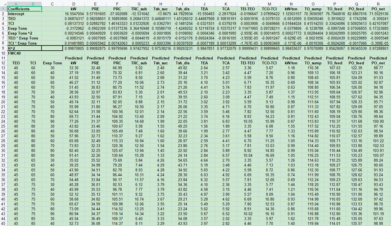Click Evap Tons value 90 in row 24

point(52,121)
